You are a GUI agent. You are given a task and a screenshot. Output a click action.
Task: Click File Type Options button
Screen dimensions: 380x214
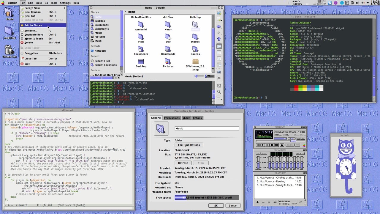coord(189,145)
